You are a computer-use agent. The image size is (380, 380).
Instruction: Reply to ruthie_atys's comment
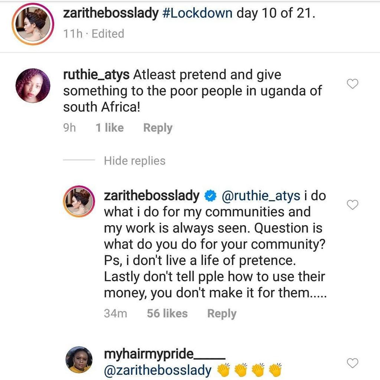pyautogui.click(x=158, y=128)
